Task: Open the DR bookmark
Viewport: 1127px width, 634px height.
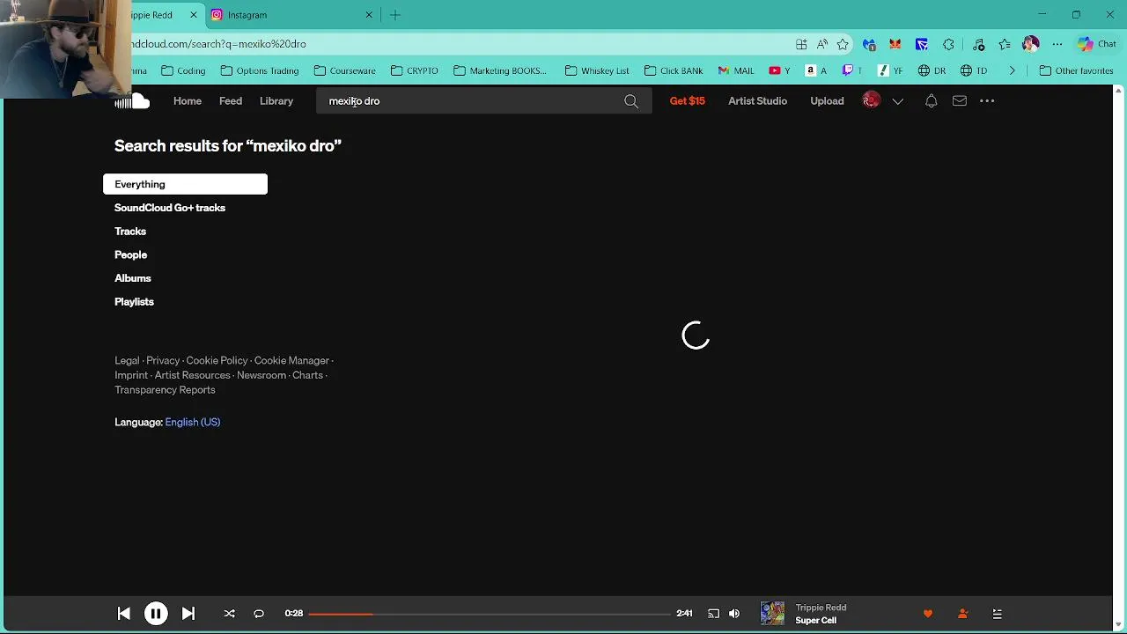Action: (x=932, y=70)
